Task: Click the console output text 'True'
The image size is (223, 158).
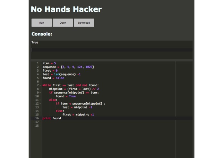Action: coord(35,42)
